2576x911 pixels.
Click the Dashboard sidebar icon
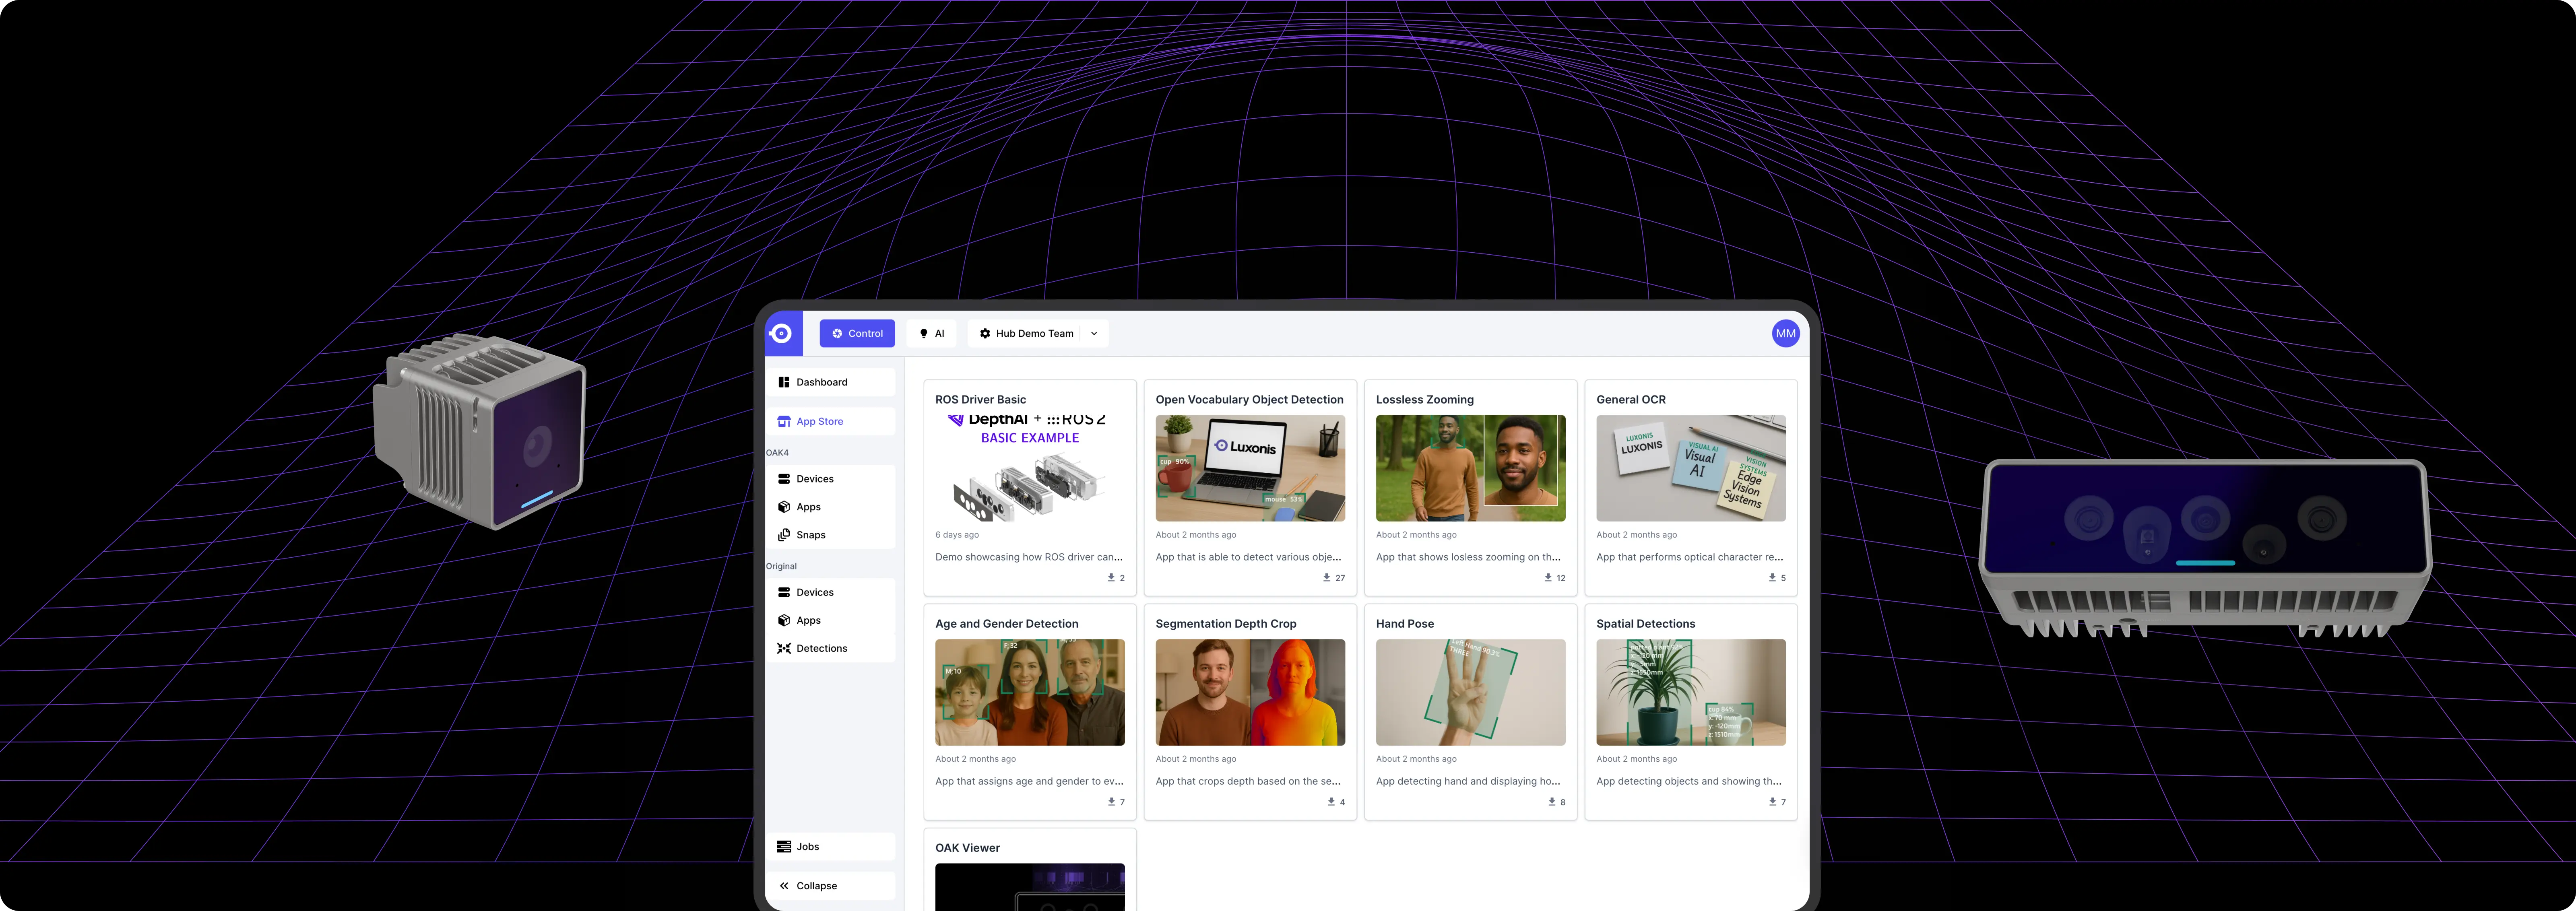[x=784, y=382]
